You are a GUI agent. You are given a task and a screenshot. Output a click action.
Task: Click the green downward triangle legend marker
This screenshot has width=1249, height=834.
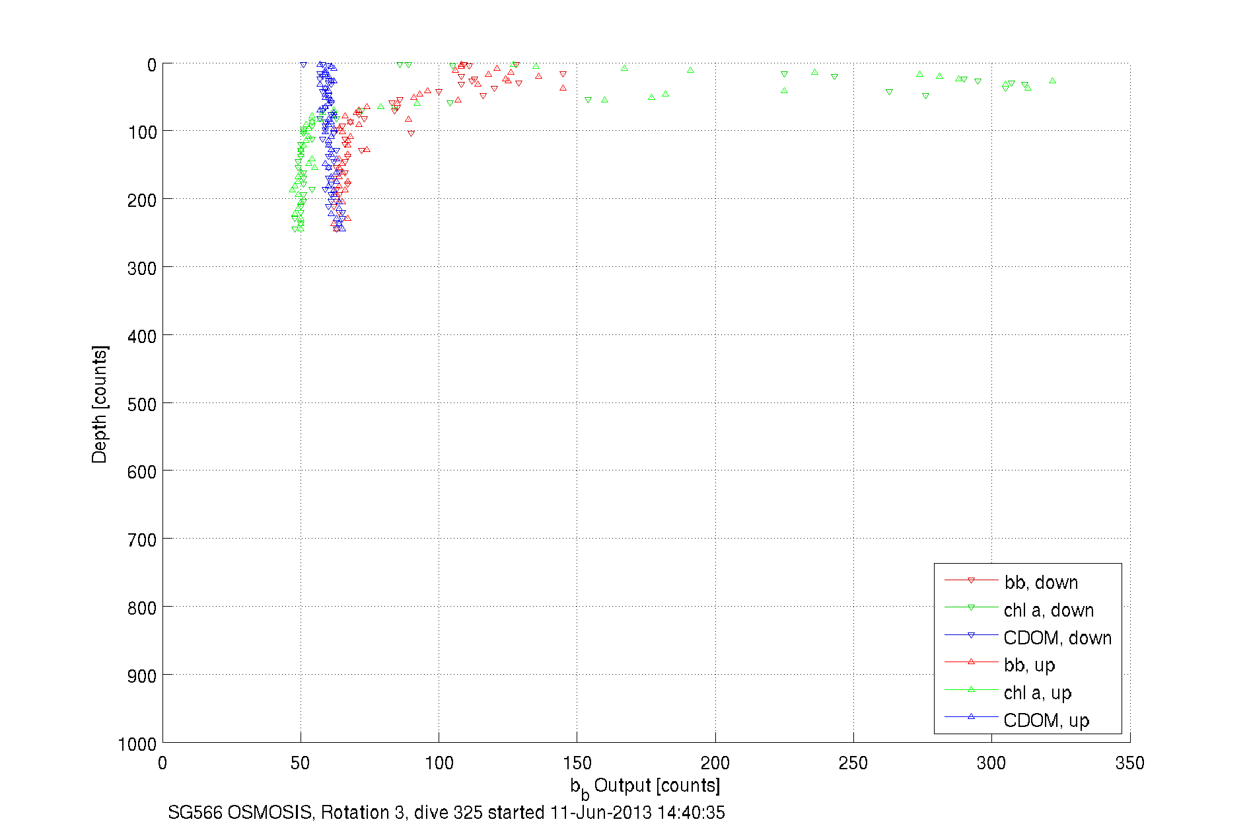point(971,607)
